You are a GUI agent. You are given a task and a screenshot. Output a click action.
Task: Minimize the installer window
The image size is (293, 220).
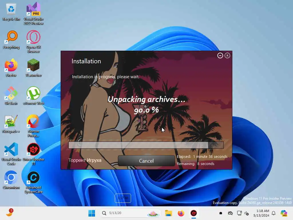(220, 56)
